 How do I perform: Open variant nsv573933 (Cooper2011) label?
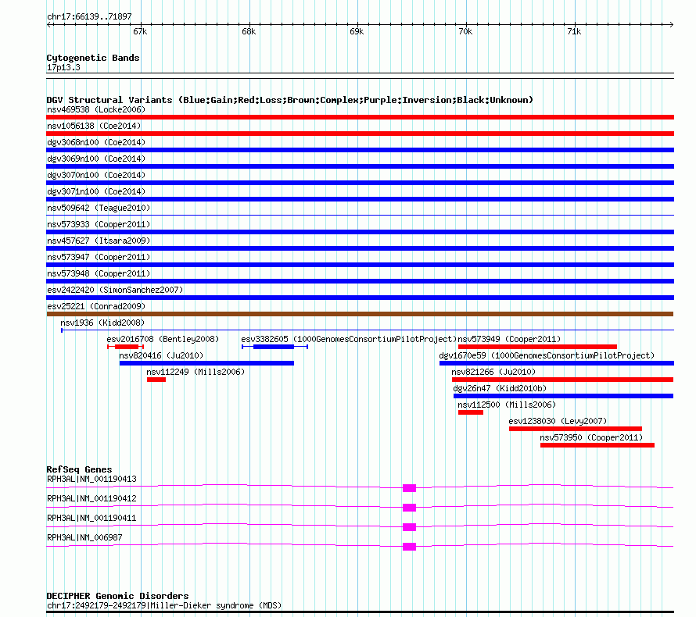click(99, 224)
